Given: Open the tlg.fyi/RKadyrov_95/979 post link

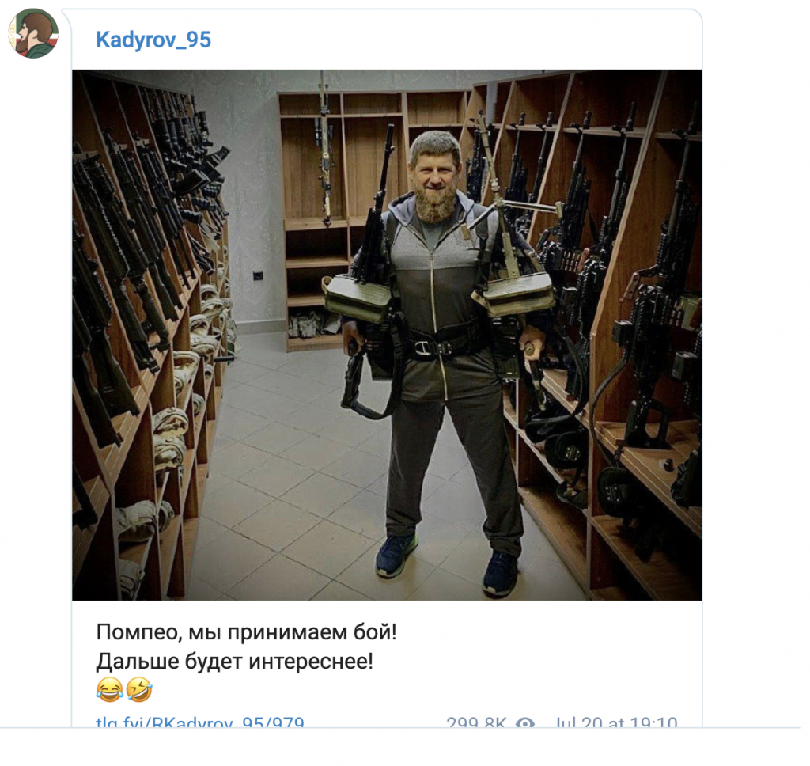Looking at the screenshot, I should click(x=200, y=722).
